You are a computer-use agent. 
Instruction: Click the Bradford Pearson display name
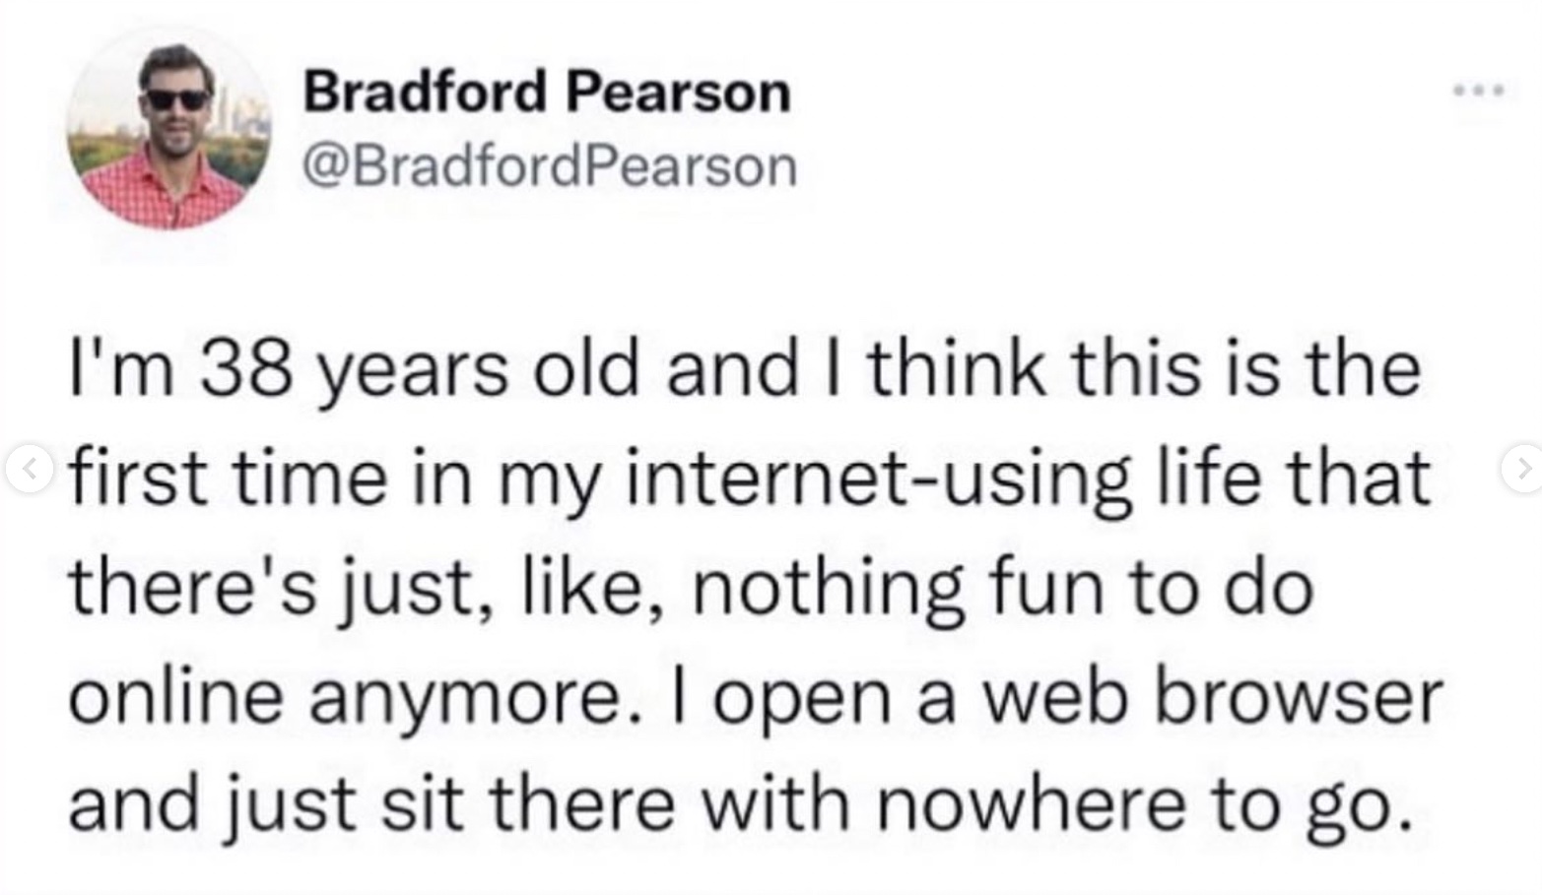pyautogui.click(x=547, y=92)
